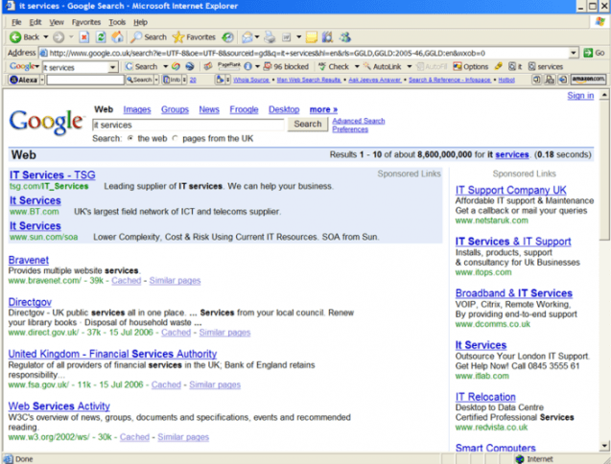Screen dimensions: 611x464
Task: Print the page with printer icon
Action: 270,37
